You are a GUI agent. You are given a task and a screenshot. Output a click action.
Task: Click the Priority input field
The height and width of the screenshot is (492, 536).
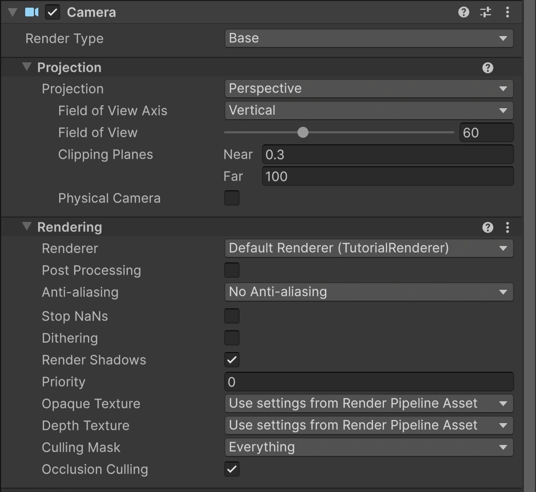369,382
